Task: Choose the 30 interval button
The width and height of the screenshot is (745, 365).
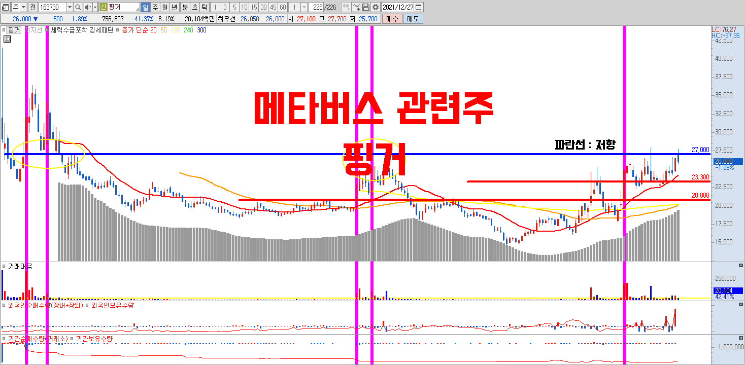Action: (x=263, y=7)
